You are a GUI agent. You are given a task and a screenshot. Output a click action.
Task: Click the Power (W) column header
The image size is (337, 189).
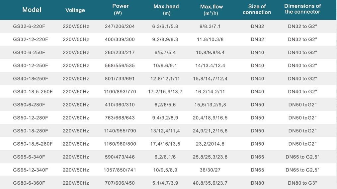coord(120,9)
